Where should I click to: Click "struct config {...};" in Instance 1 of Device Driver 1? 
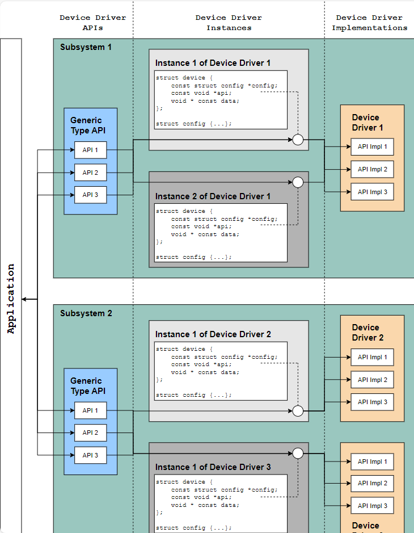[193, 124]
